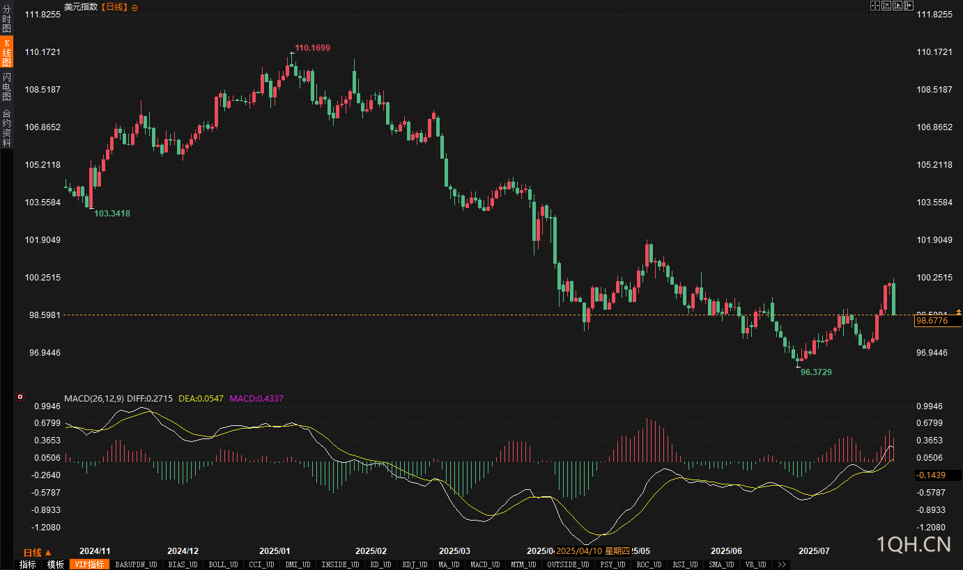Click the 模板 template button
This screenshot has width=963, height=570.
[56, 564]
